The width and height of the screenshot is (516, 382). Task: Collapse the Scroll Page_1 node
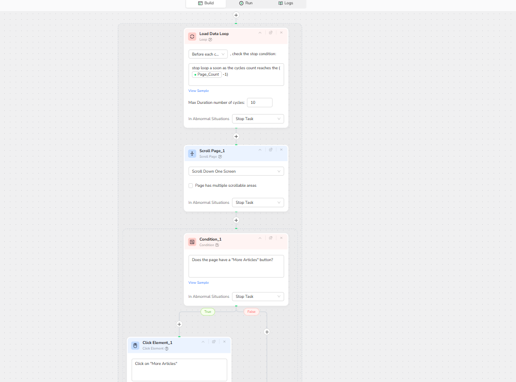point(260,150)
